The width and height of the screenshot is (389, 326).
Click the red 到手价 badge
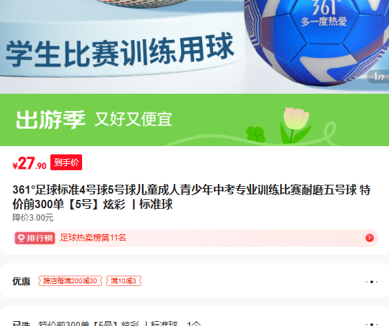(66, 163)
